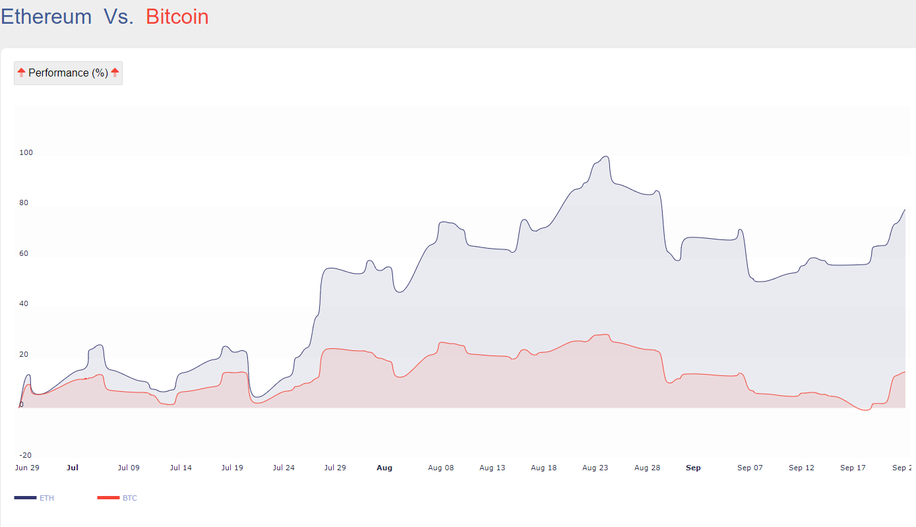Click the Jul 19 axis label
The width and height of the screenshot is (916, 527).
click(x=232, y=468)
